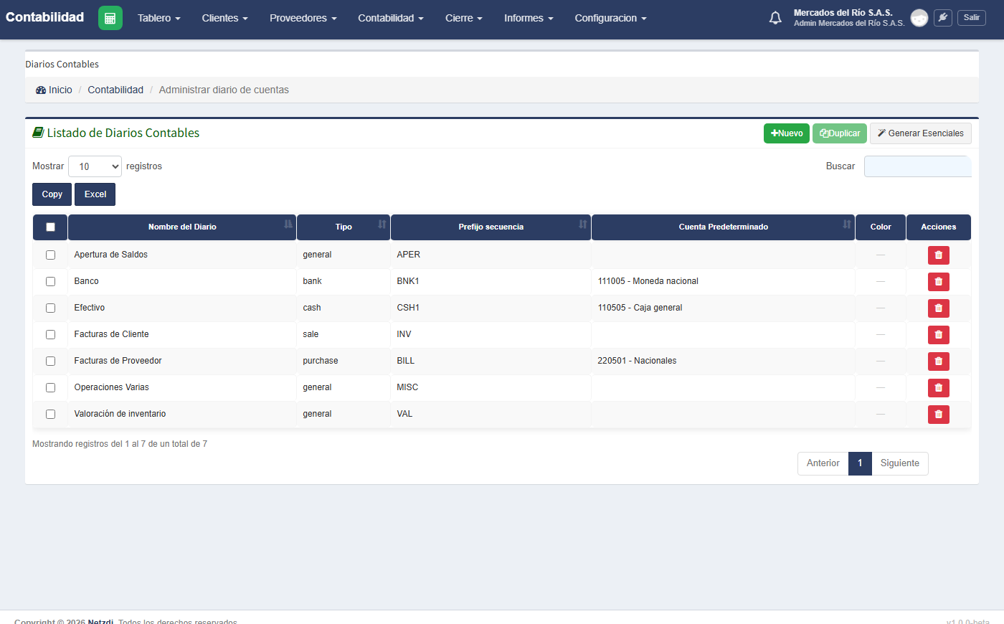
Task: Delete the Facturas de Proveedor journal
Action: pyautogui.click(x=939, y=361)
